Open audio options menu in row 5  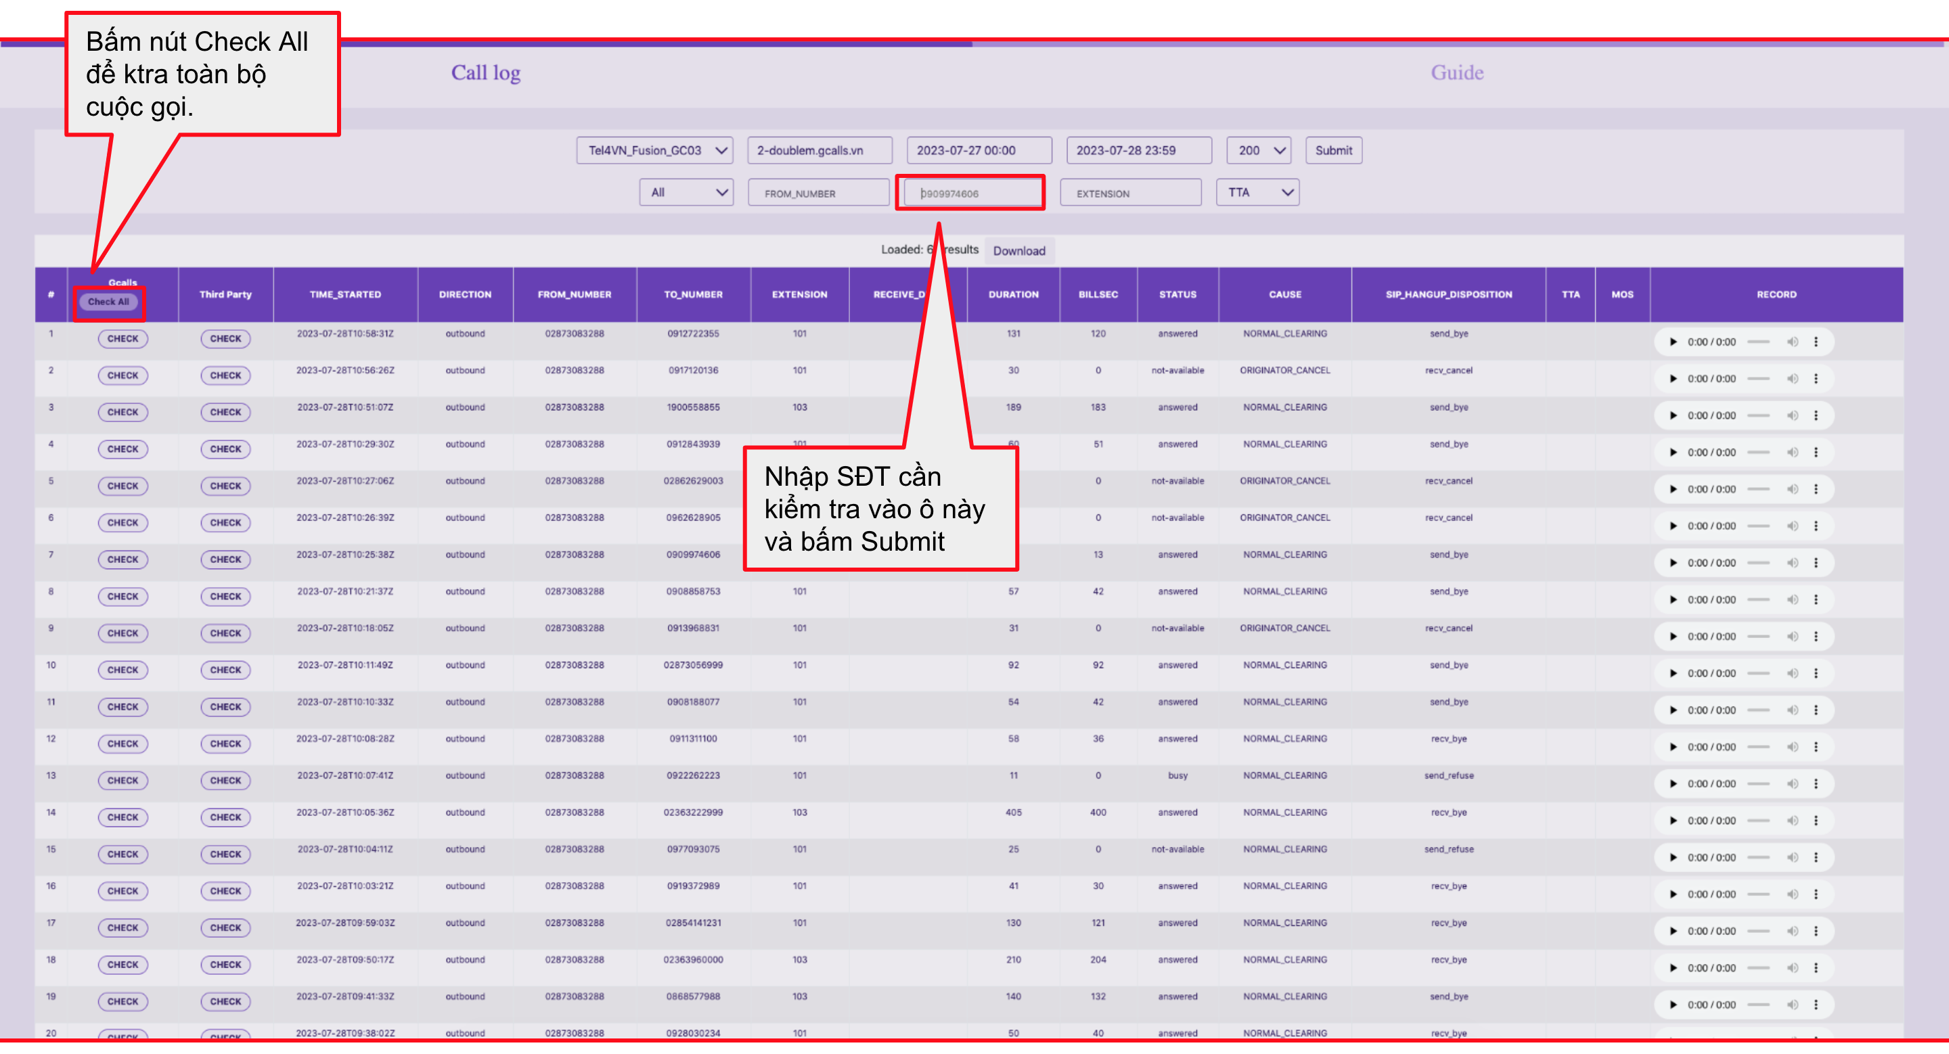pos(1816,489)
